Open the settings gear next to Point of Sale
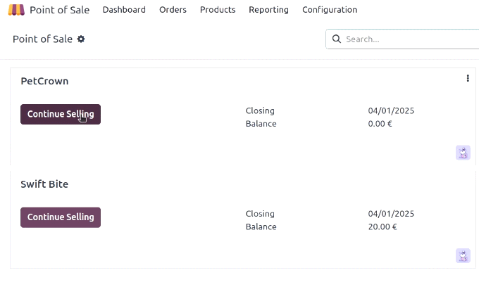 pos(81,39)
